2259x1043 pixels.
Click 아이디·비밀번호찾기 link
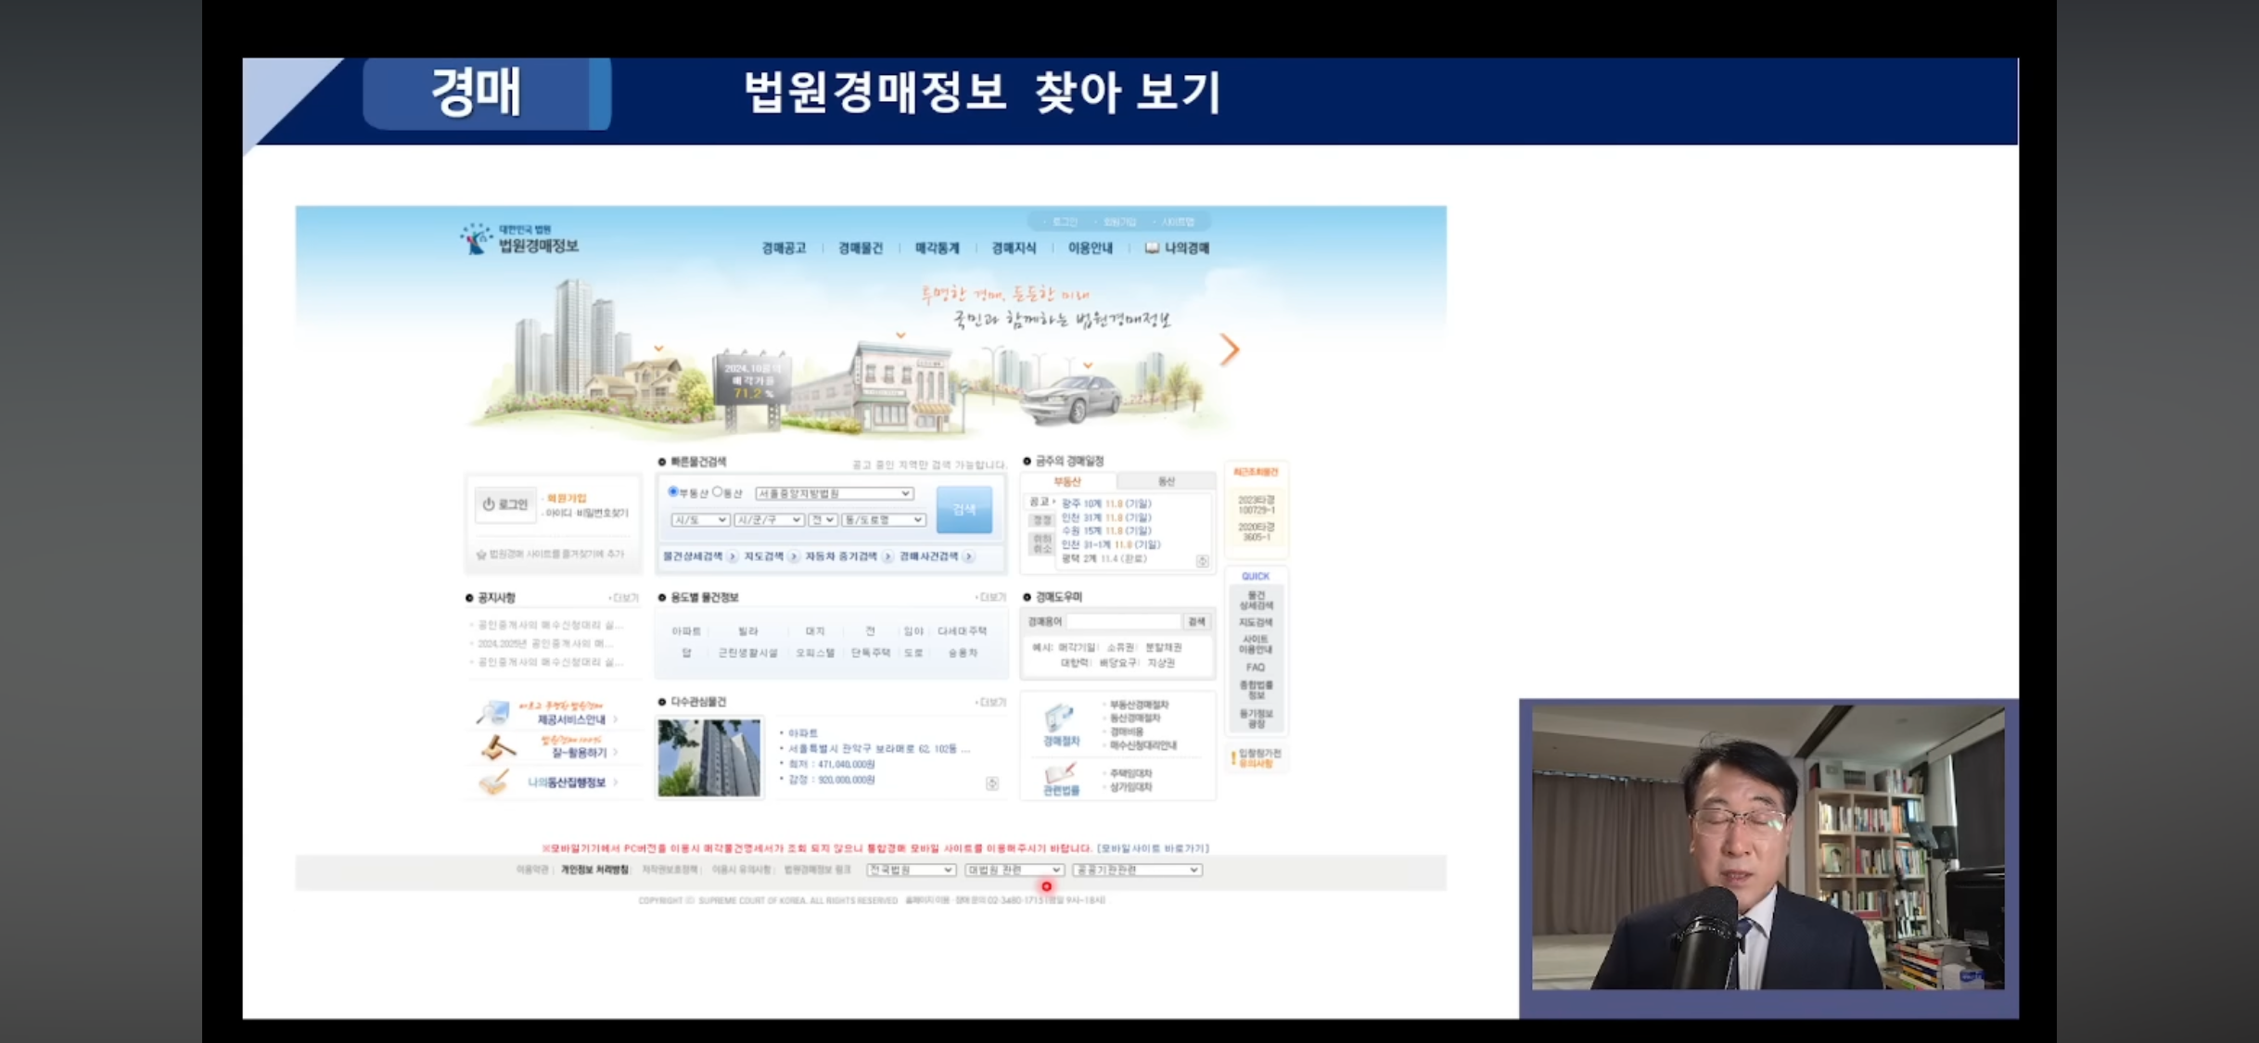point(587,513)
